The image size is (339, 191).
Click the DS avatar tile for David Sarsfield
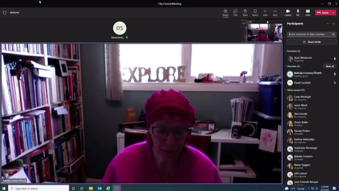[x=120, y=28]
